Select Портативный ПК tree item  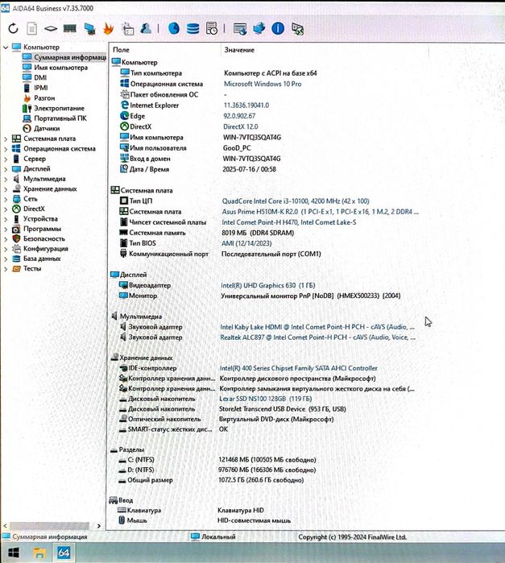pos(55,118)
